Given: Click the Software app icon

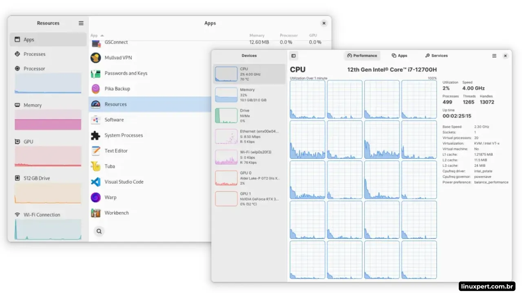Looking at the screenshot, I should (x=96, y=120).
